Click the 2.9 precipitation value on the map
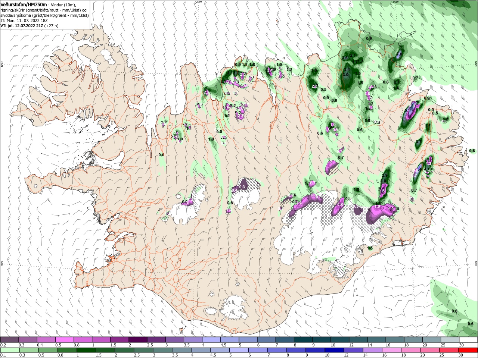The height and width of the screenshot is (358, 478). click(x=385, y=175)
